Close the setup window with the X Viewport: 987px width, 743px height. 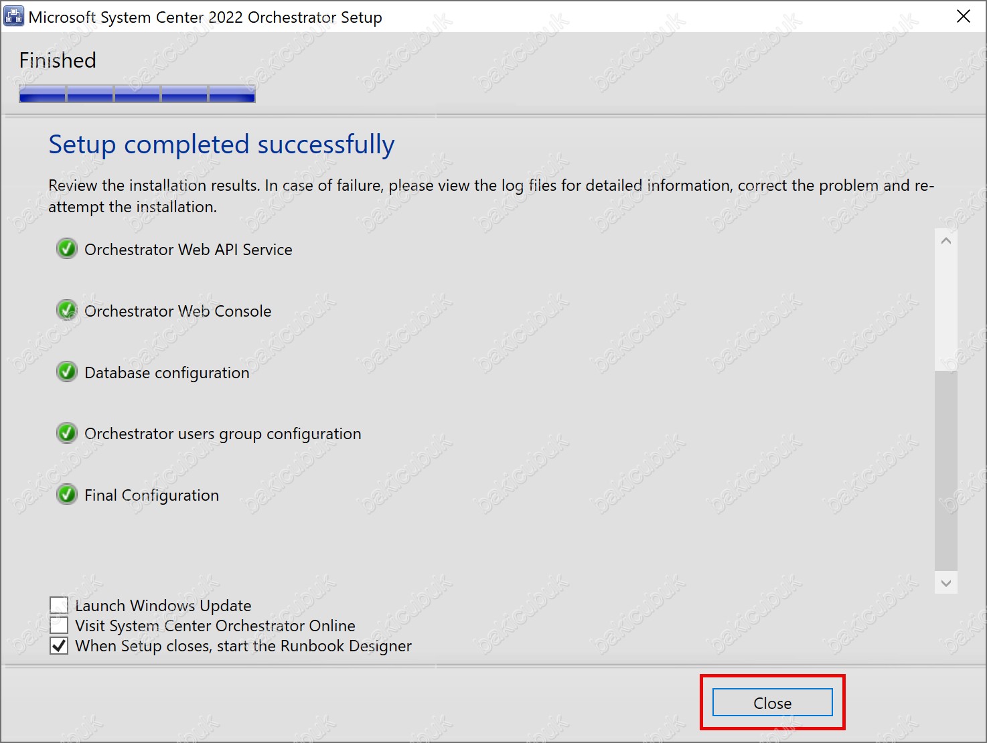[963, 16]
